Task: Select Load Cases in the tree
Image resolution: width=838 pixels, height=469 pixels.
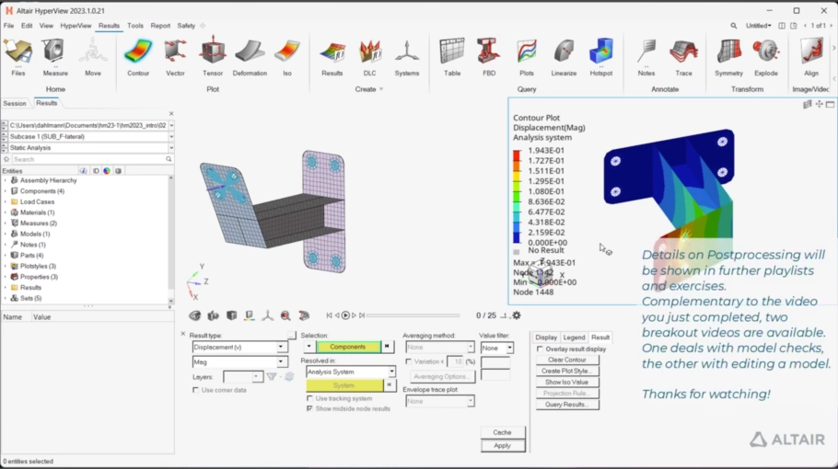Action: pos(37,201)
